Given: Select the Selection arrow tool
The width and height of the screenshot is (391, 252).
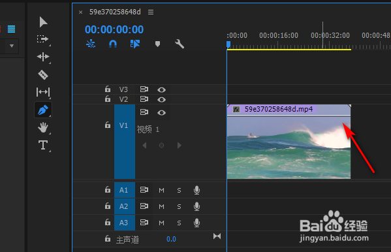Looking at the screenshot, I should (x=43, y=22).
